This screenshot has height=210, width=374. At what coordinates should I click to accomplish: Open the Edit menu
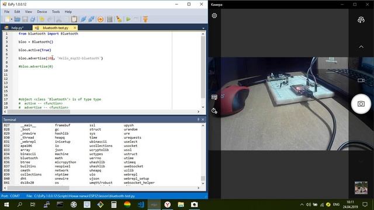coord(17,12)
